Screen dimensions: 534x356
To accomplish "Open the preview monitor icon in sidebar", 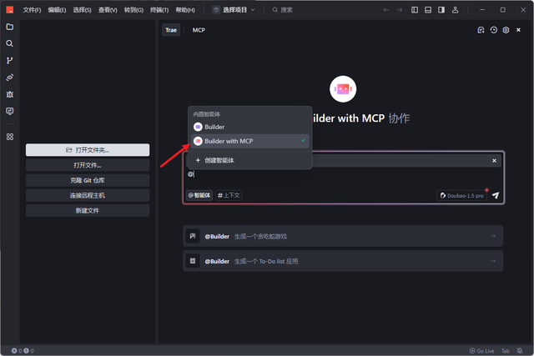I will pos(10,111).
